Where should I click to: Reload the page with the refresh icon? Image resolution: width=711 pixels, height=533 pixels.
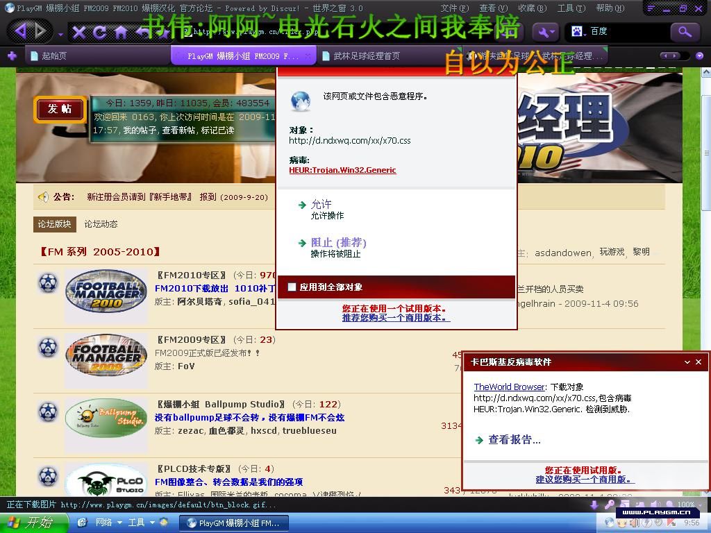point(99,32)
